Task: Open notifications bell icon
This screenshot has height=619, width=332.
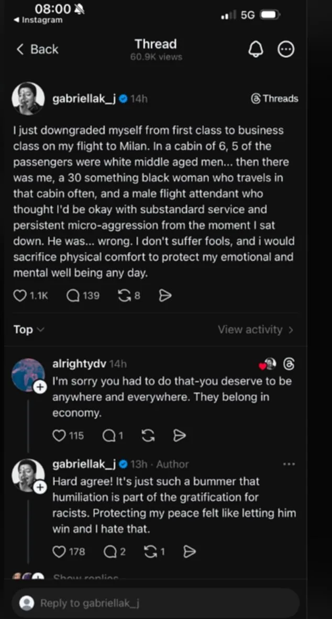Action: coord(256,49)
